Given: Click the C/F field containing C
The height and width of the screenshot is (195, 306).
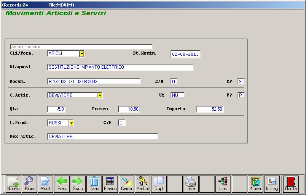Looking at the screenshot, I should click(121, 123).
